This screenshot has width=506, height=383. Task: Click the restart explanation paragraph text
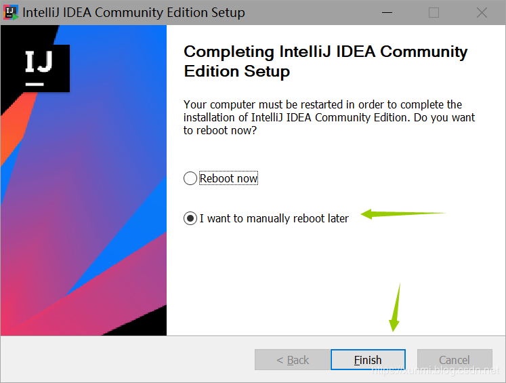coord(329,117)
